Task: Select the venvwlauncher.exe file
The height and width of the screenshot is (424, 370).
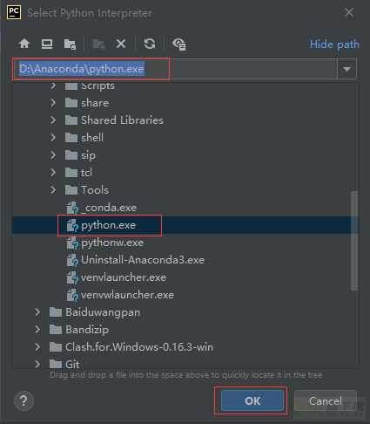Action: coord(120,295)
